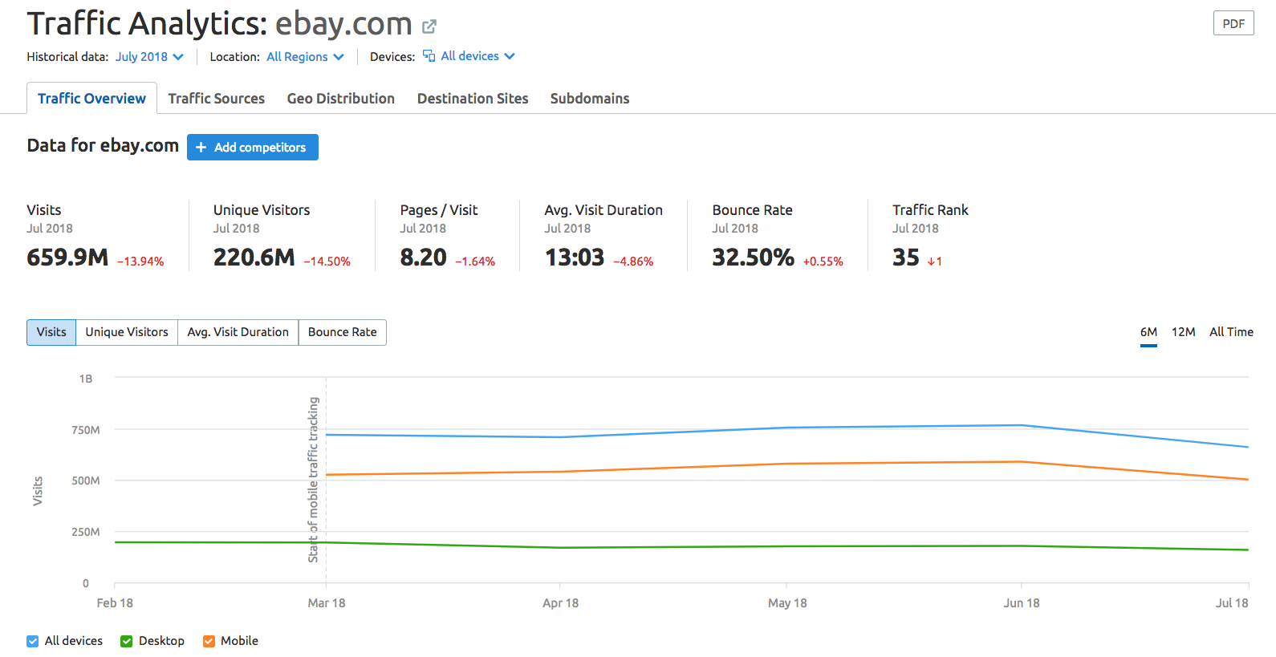Open the Subdomains tab

(x=590, y=99)
